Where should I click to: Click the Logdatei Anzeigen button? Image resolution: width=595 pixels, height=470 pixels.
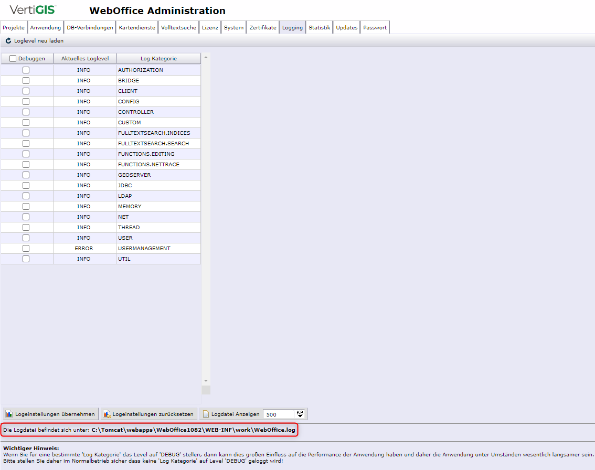coord(231,414)
